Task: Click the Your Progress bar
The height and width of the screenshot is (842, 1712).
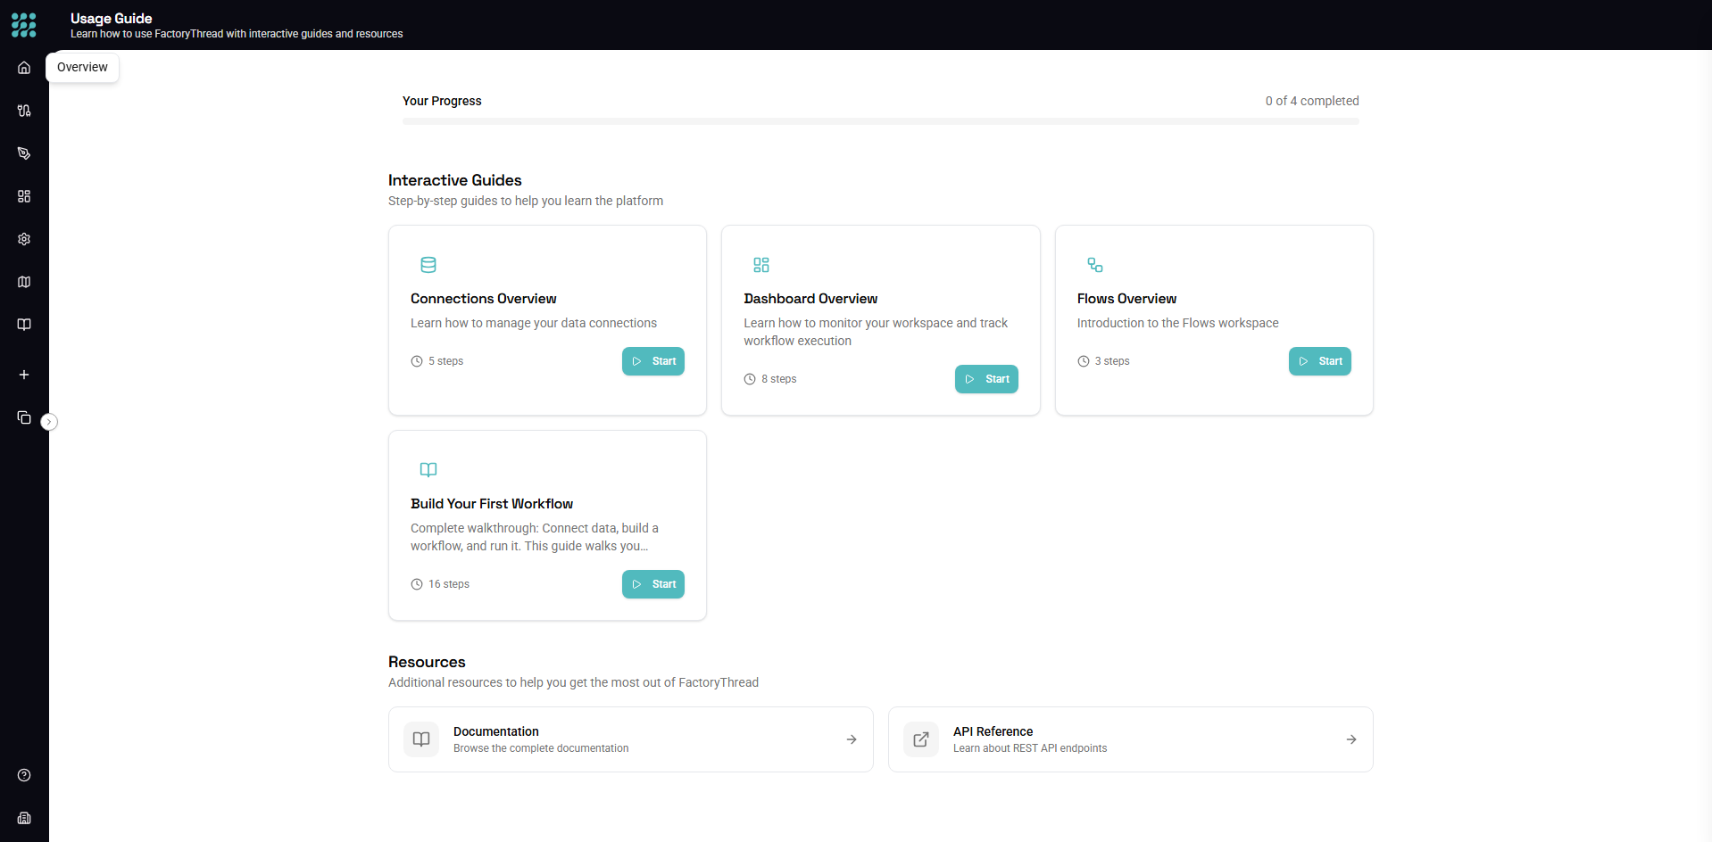Action: point(881,121)
